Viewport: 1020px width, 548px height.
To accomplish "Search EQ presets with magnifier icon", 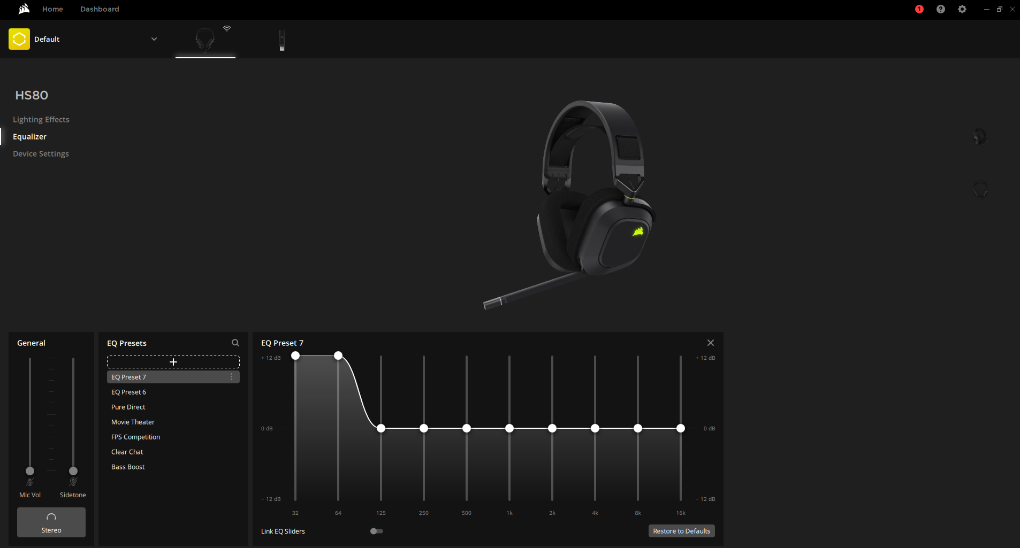I will click(235, 343).
